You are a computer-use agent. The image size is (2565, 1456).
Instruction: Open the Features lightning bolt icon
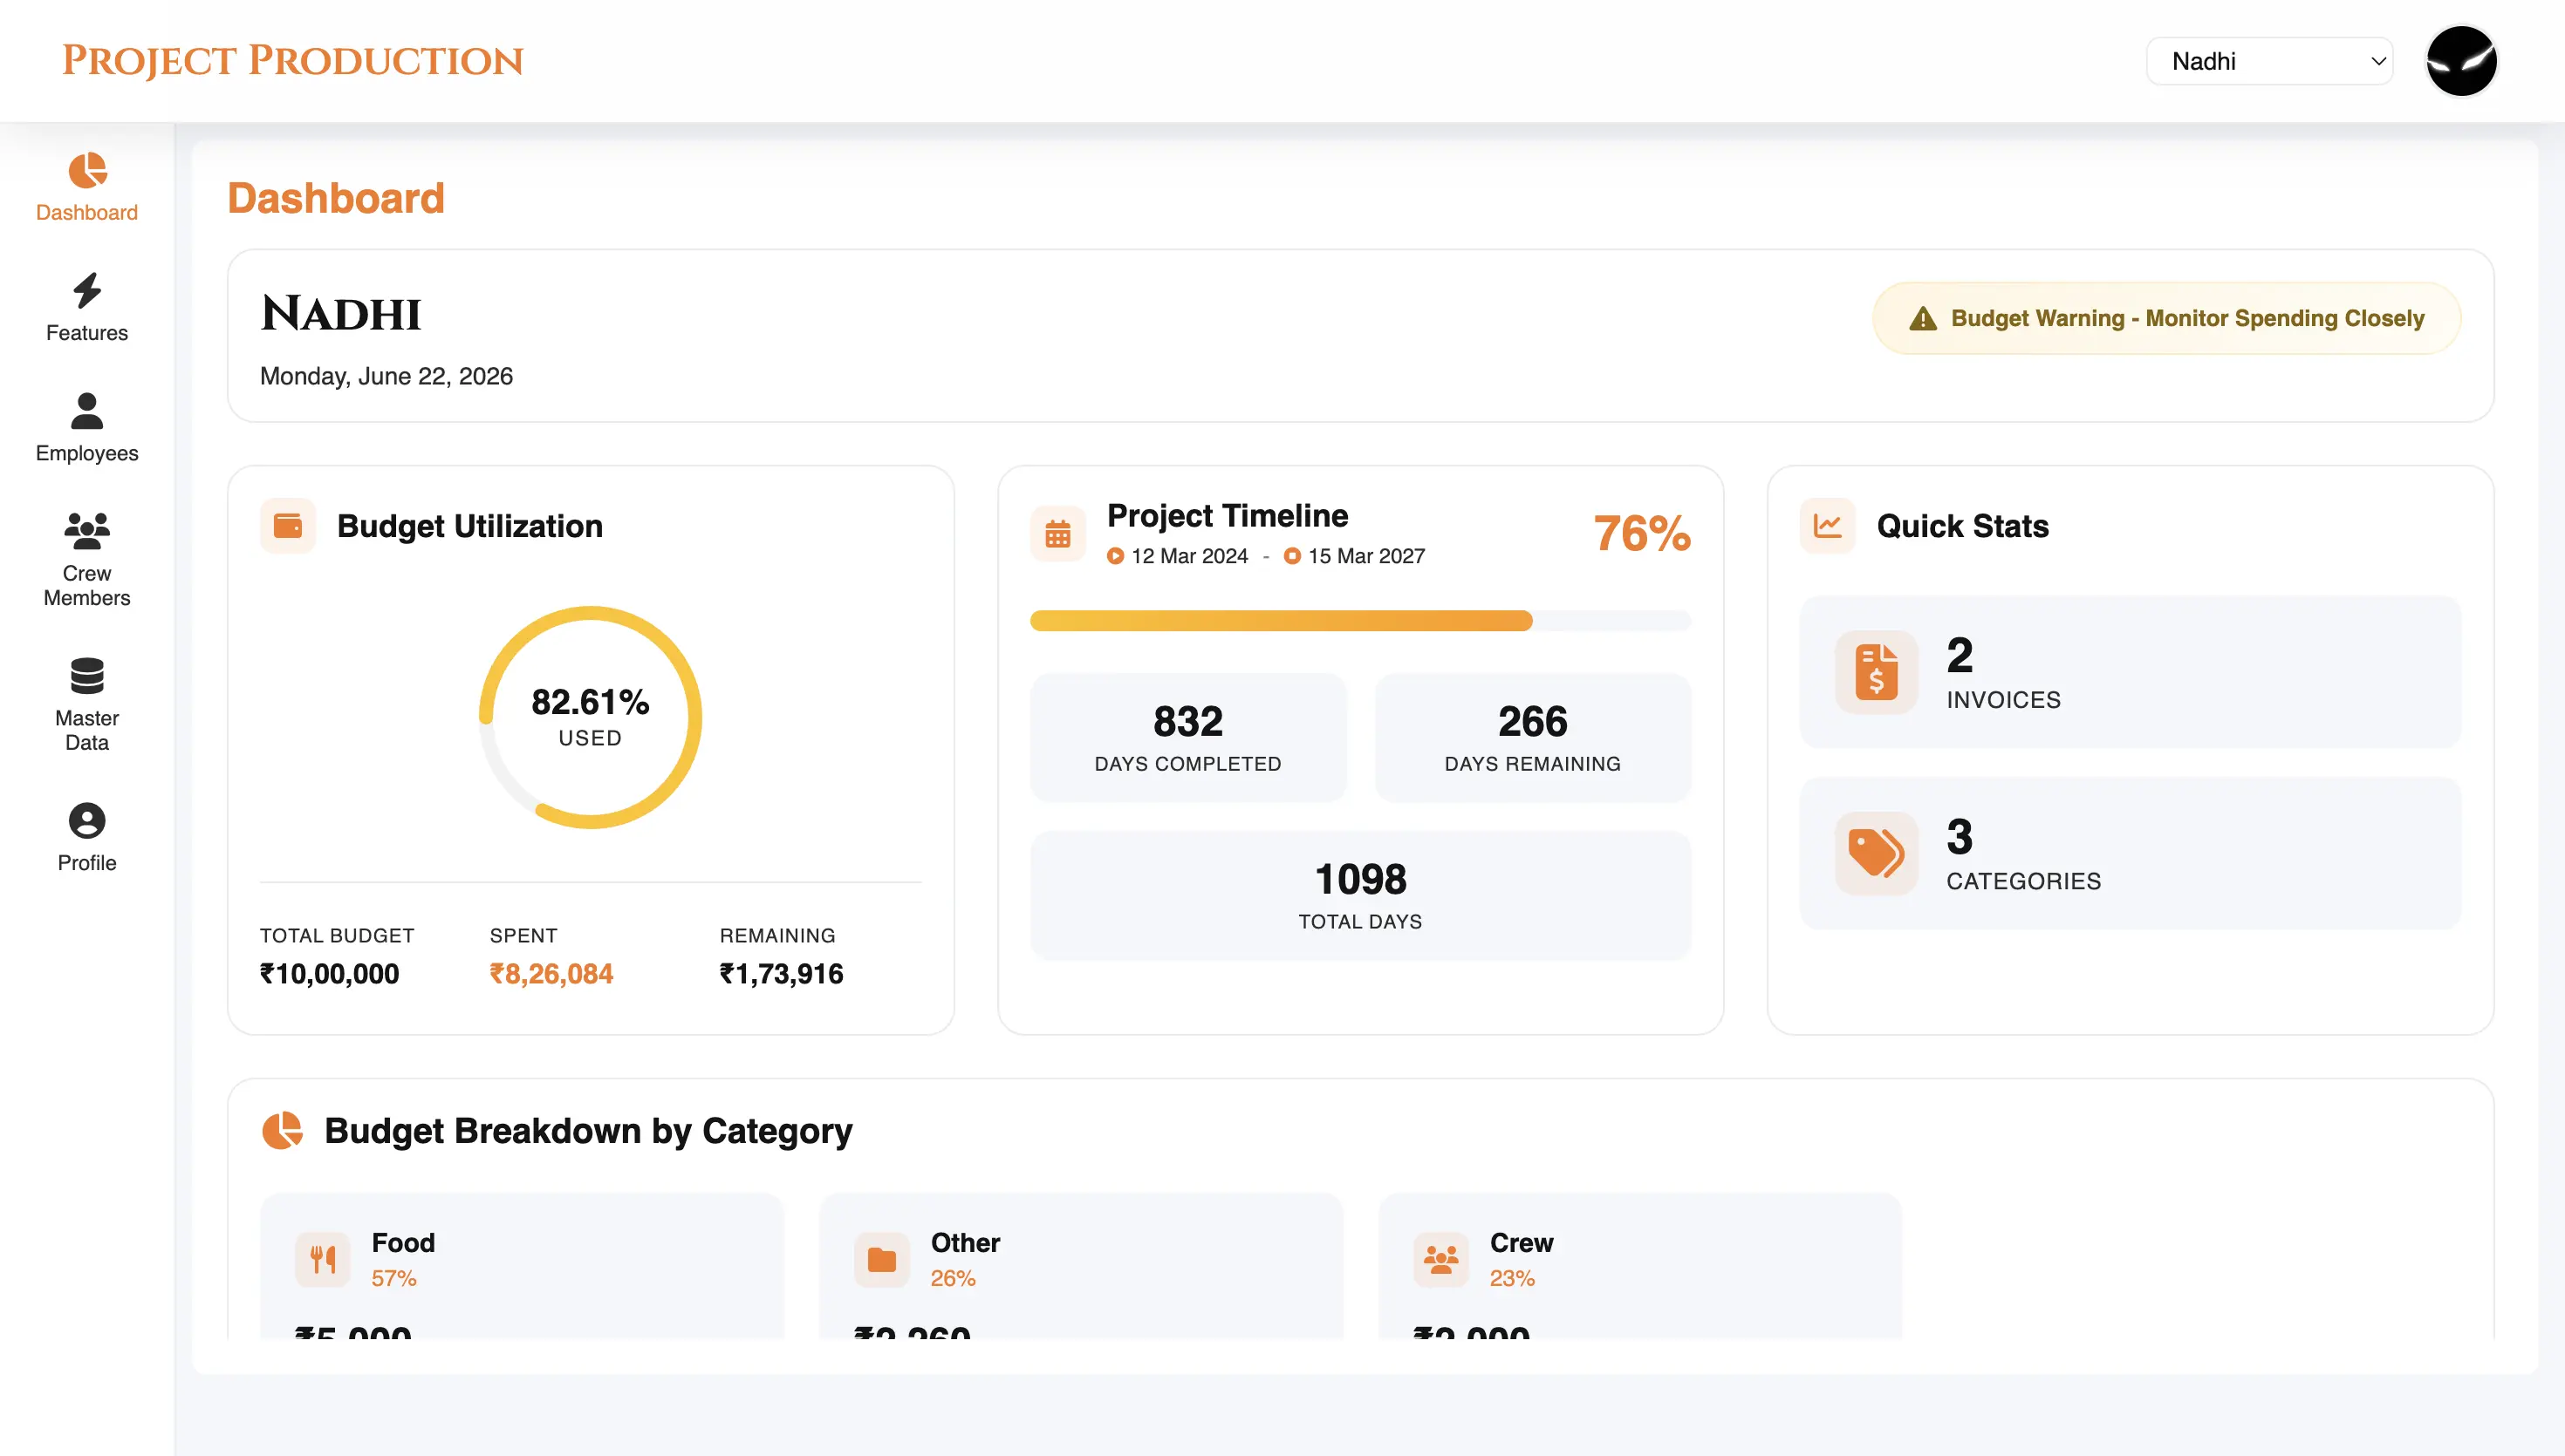coord(87,291)
